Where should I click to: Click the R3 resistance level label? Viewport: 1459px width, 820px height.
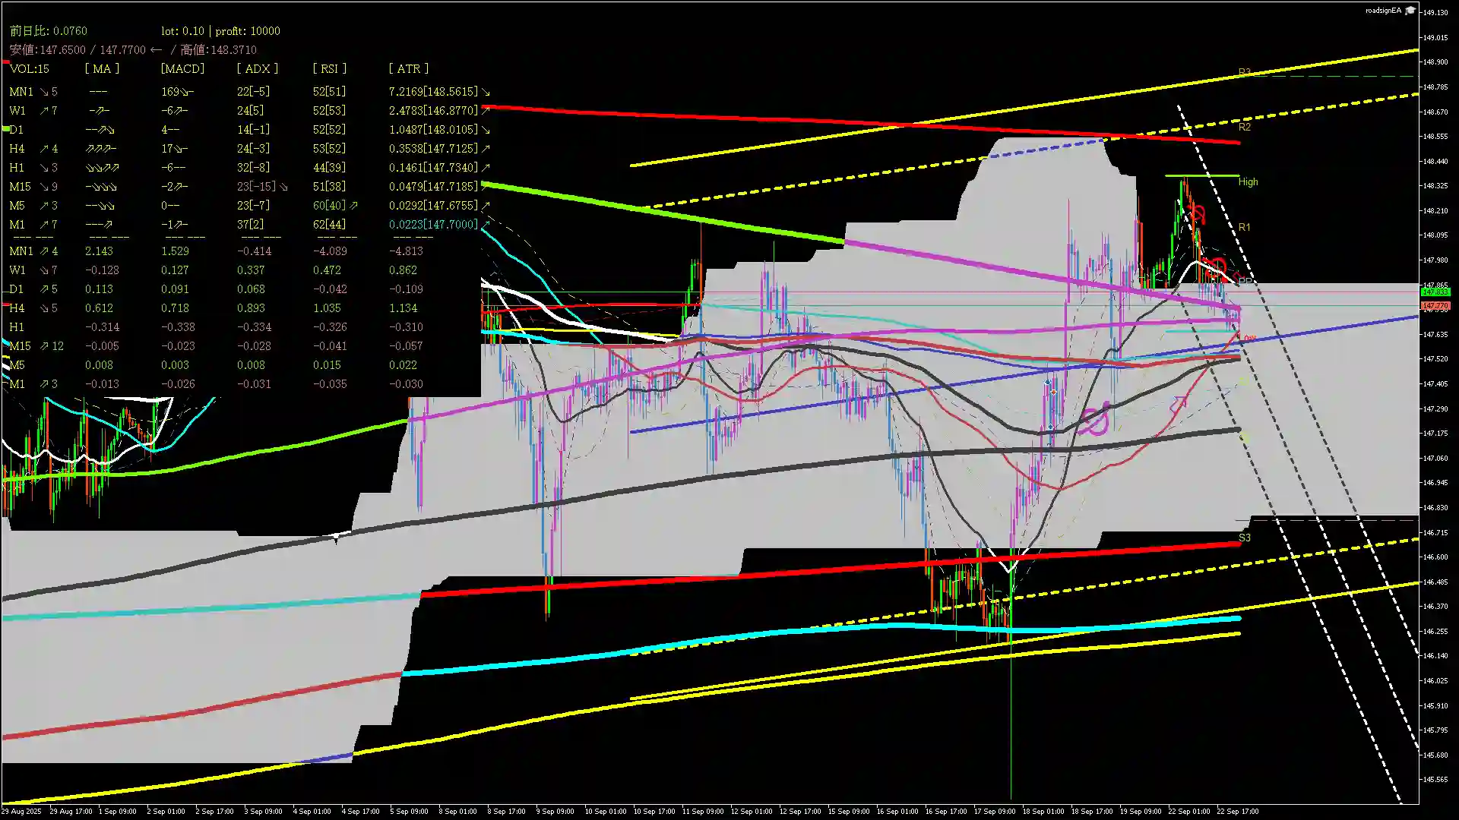[x=1244, y=73]
